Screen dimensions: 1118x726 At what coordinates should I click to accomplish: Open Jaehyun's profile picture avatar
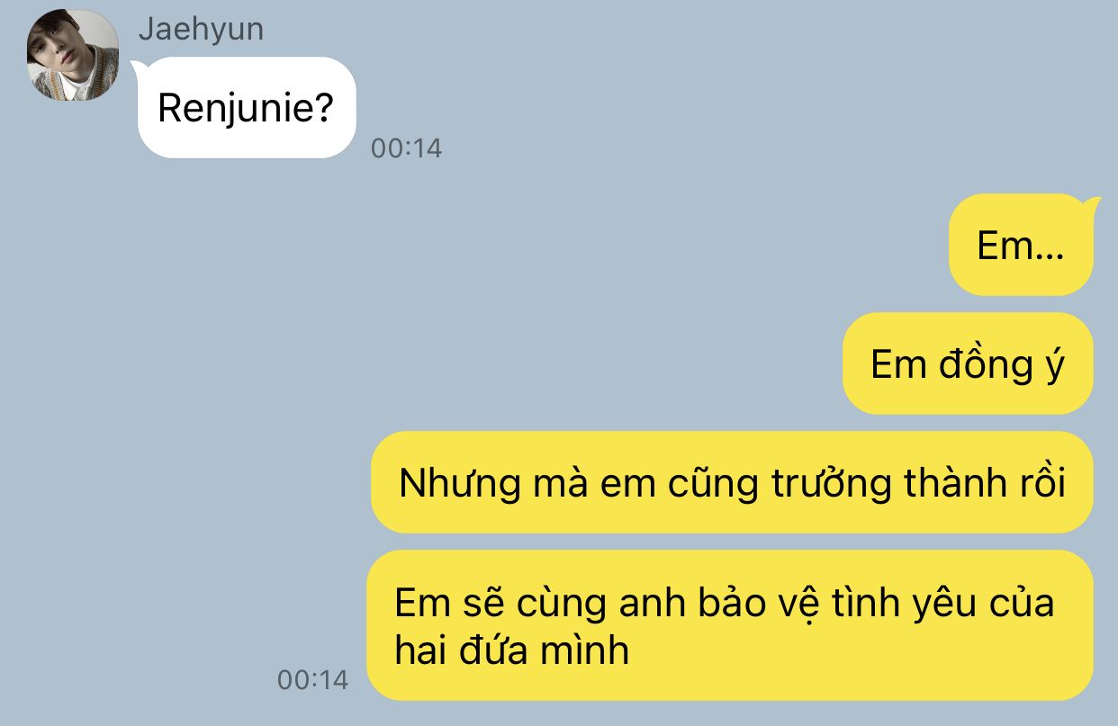(73, 55)
